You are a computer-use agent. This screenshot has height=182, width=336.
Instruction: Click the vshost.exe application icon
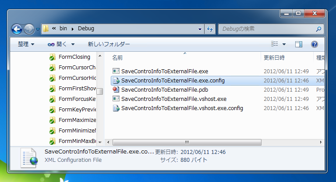click(116, 99)
